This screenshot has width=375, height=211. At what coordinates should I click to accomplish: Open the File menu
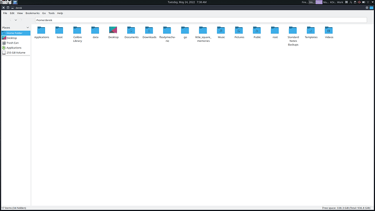click(x=5, y=13)
